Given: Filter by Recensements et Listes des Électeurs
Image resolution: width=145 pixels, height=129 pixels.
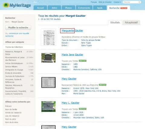Looking at the screenshot, I should tap(19, 59).
